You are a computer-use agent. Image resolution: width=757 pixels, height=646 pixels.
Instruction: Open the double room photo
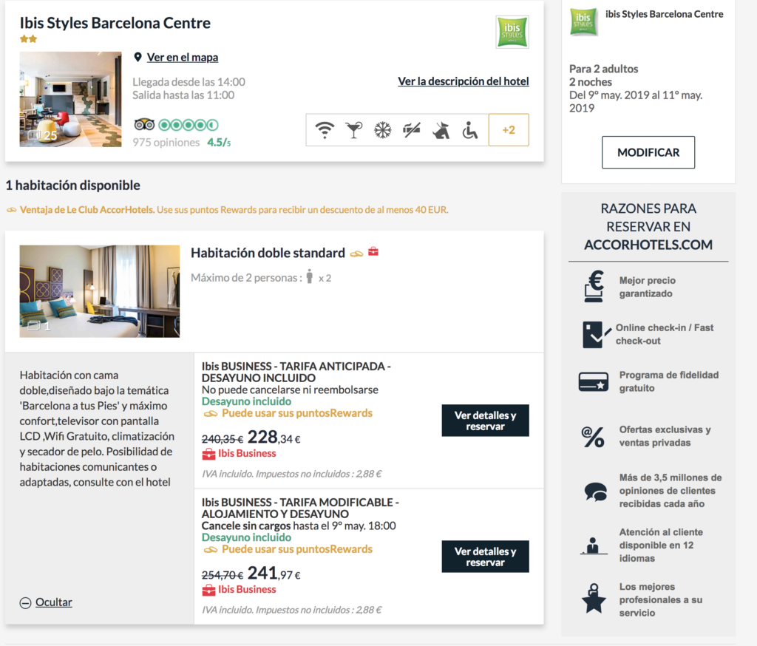click(x=100, y=291)
